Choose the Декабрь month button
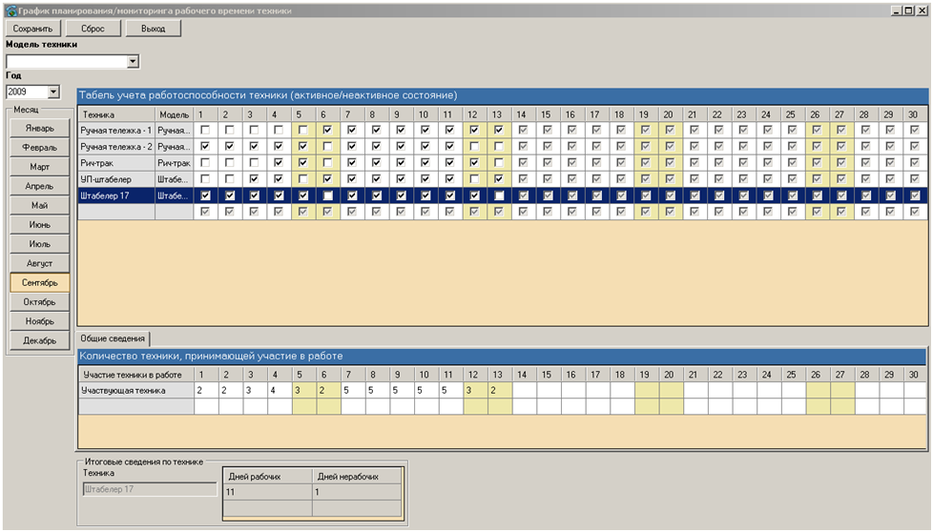933x532 pixels. click(x=39, y=340)
